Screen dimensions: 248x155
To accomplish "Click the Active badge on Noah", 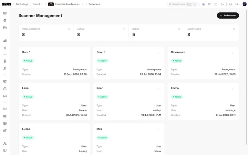I will click(102, 97).
